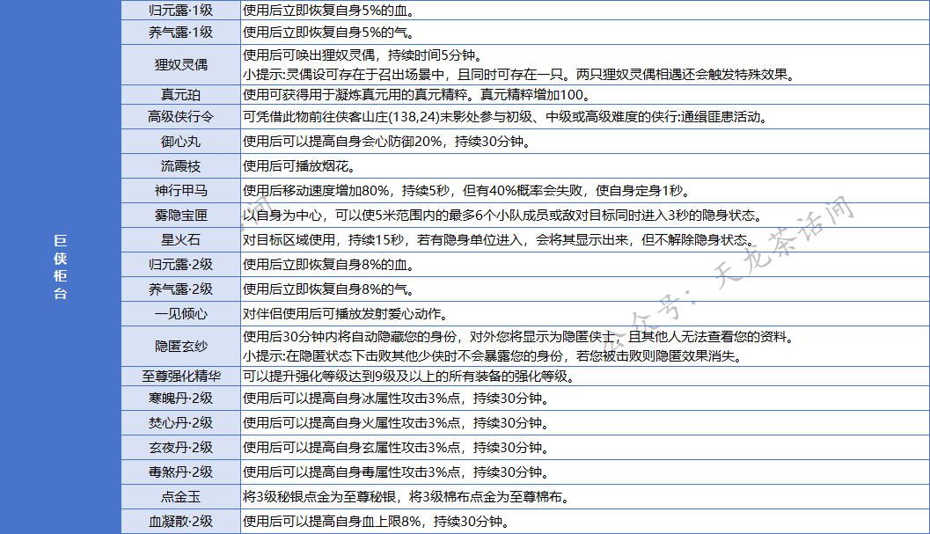Image resolution: width=930 pixels, height=534 pixels.
Task: Click the 对伴侣使用后可播放发射爱心动作 description
Action: point(345,314)
